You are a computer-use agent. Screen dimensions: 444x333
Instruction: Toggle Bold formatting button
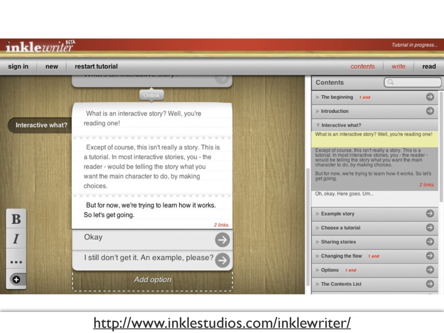(16, 219)
